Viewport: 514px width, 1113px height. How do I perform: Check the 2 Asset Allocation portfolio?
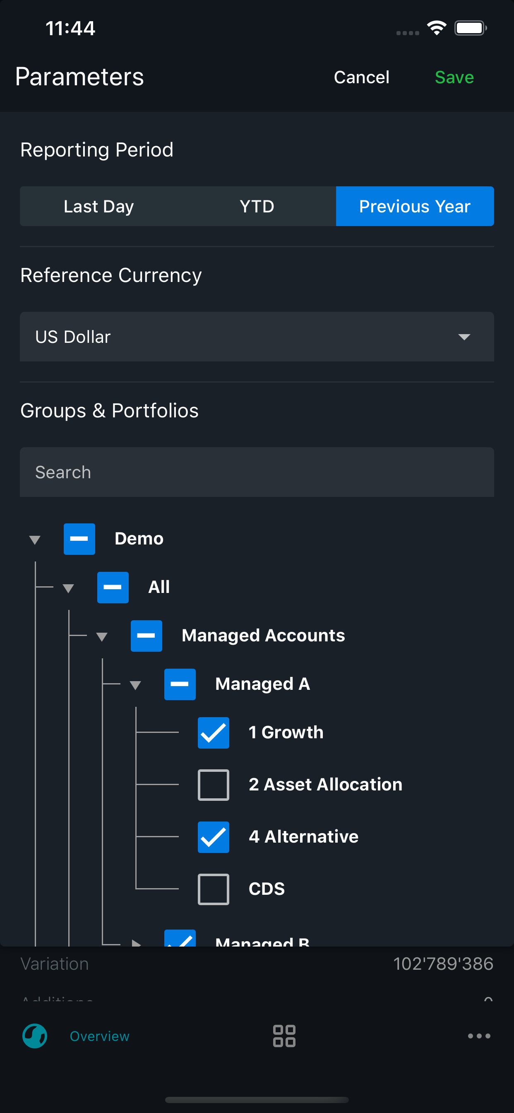(214, 785)
